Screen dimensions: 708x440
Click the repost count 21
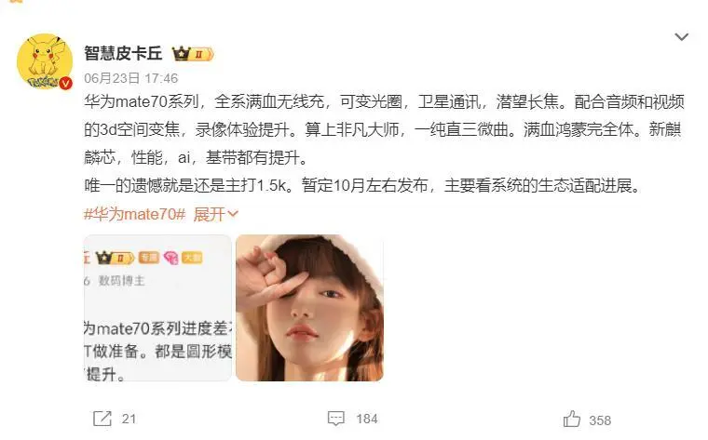tap(129, 420)
